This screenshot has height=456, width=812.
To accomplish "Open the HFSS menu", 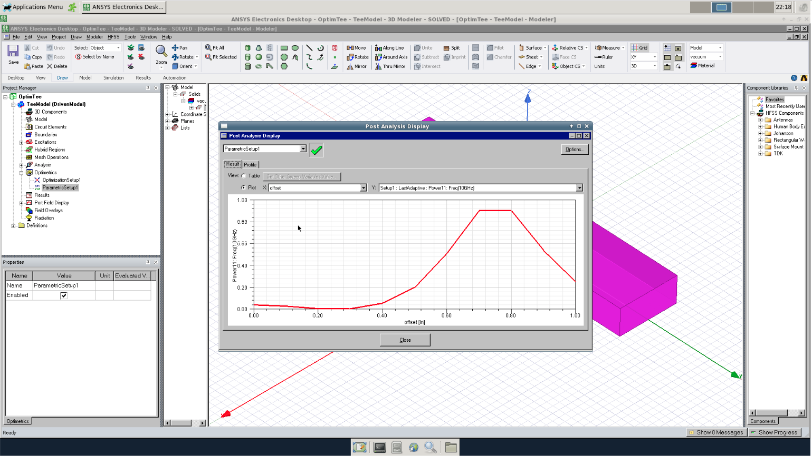I will (x=113, y=37).
